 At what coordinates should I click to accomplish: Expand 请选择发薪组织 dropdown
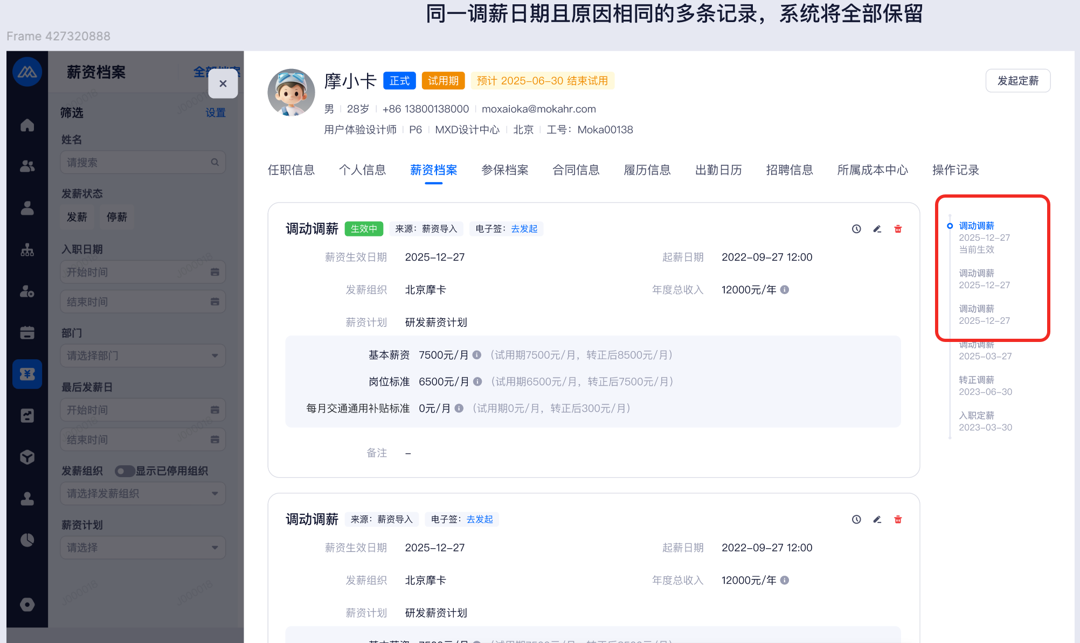pos(142,493)
